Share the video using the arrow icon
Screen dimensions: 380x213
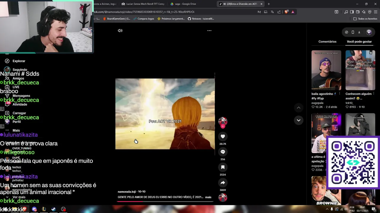(x=223, y=183)
